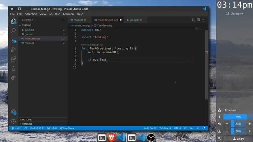The width and height of the screenshot is (253, 142).
Task: Open the Live Share activity icon
Action: click(x=13, y=78)
